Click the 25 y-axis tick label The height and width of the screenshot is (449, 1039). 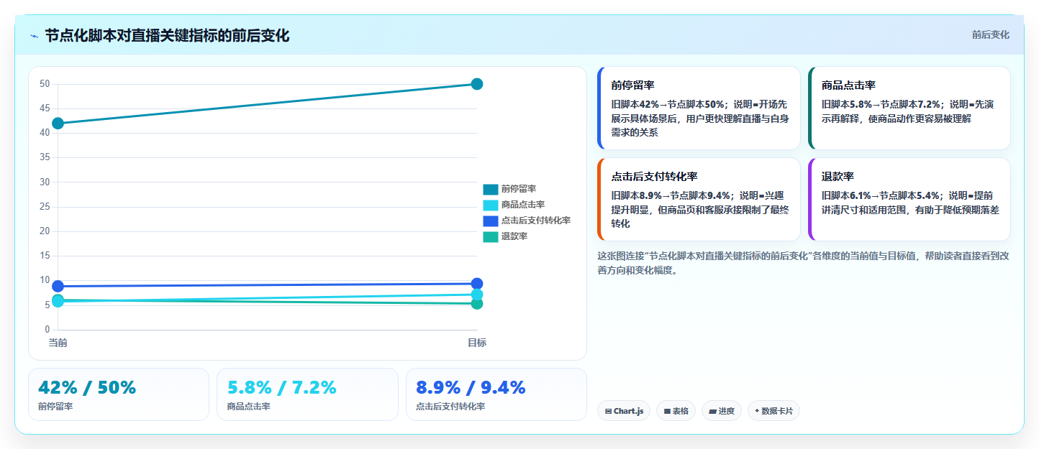pyautogui.click(x=45, y=207)
